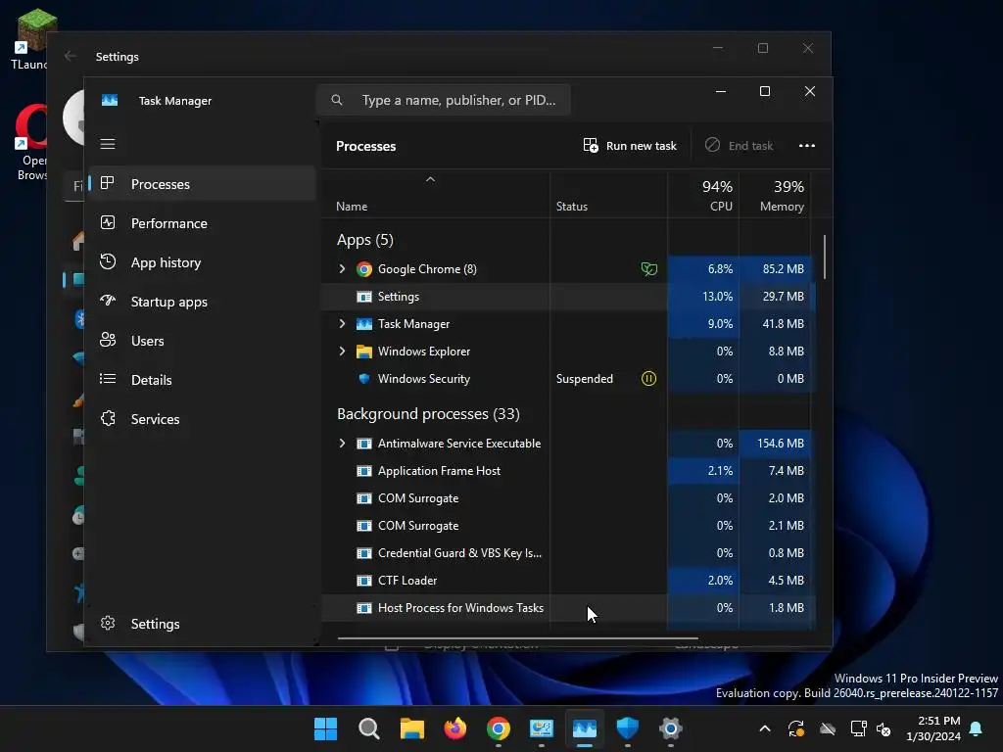Sort by the CPU column header
The height and width of the screenshot is (752, 1003).
click(703, 195)
